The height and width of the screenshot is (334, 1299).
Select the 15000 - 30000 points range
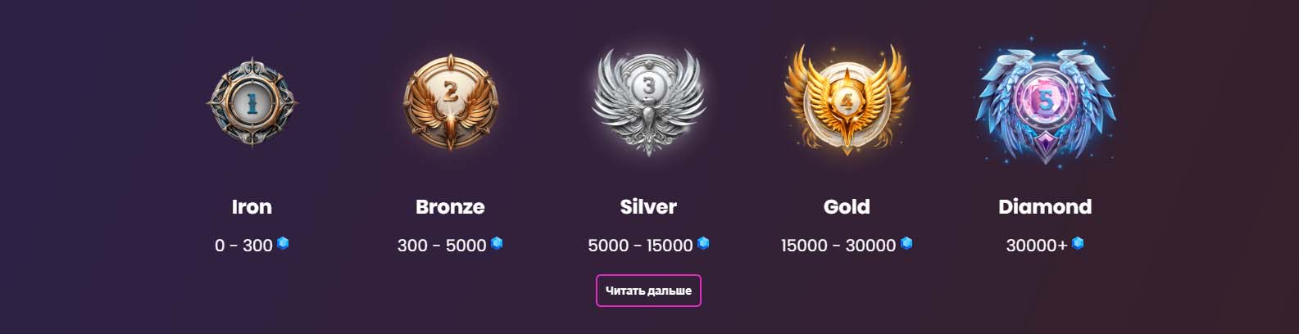(x=838, y=246)
